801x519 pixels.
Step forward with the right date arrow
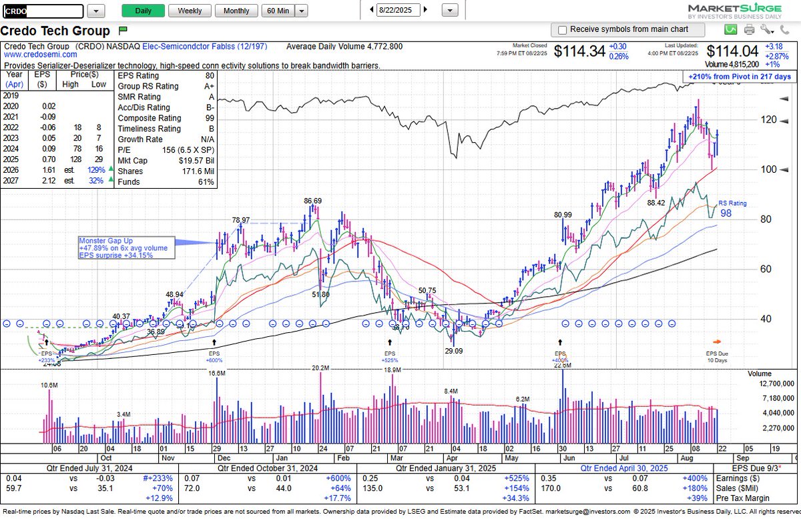coord(425,10)
